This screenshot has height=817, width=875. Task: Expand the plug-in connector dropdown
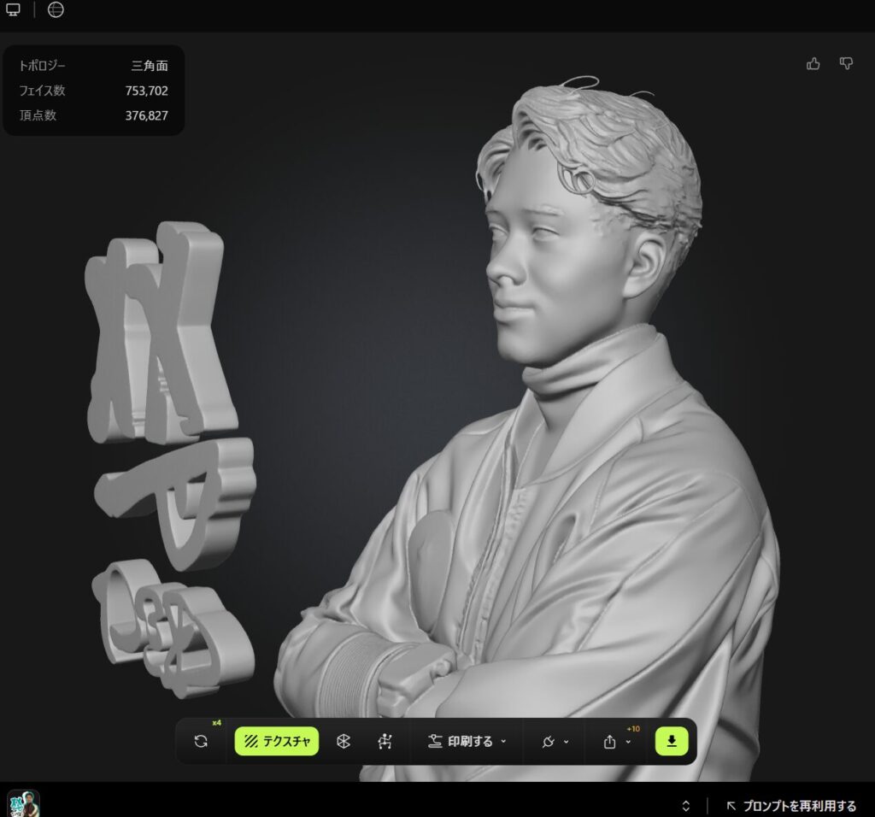[x=555, y=742]
